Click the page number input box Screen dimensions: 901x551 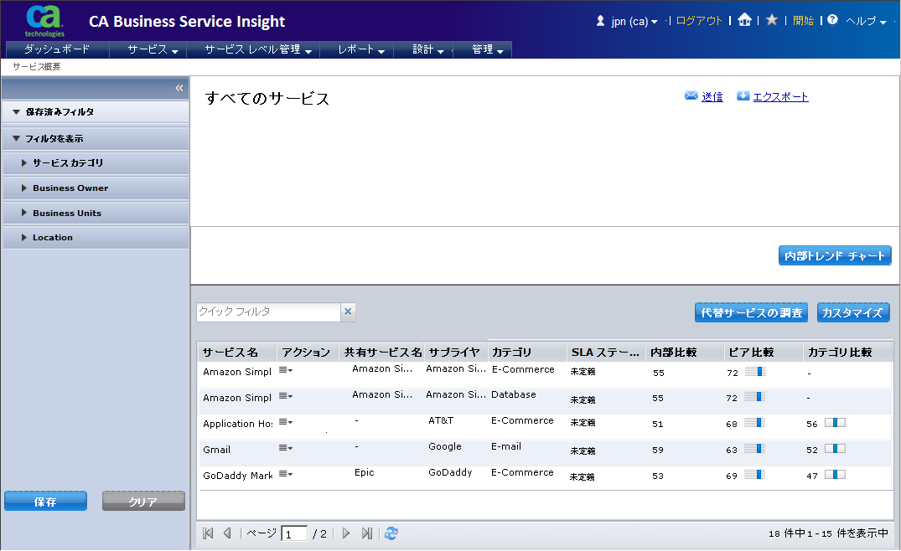(293, 533)
